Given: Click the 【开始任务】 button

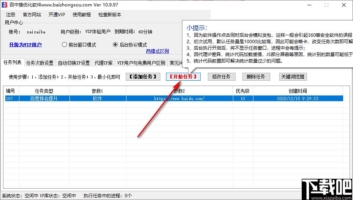Looking at the screenshot, I should point(183,77).
